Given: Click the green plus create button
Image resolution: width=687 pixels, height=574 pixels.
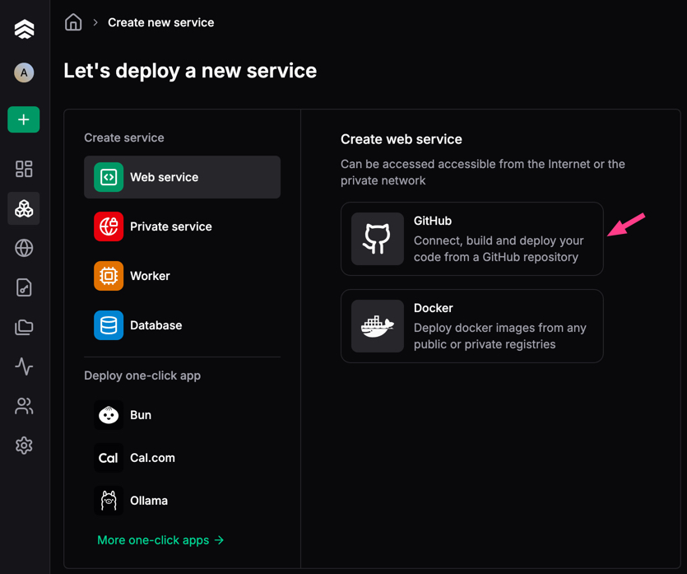Looking at the screenshot, I should tap(24, 119).
